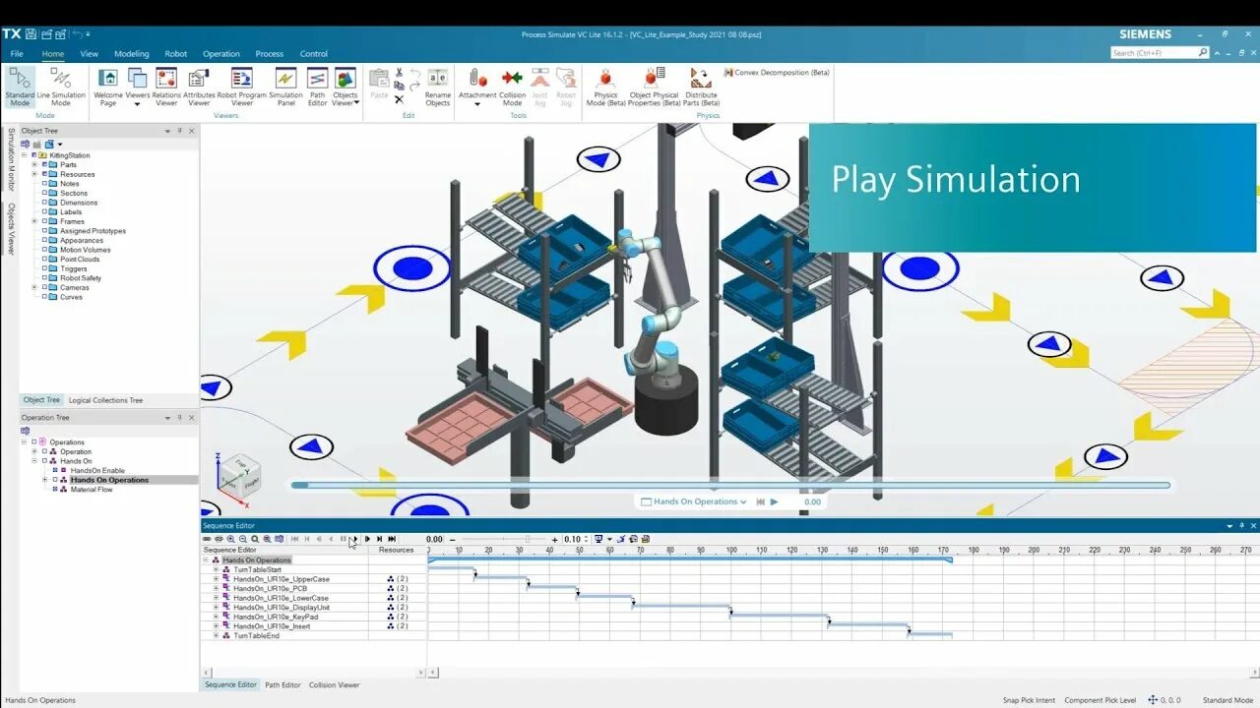Open the Welcome Page viewer
Image resolution: width=1260 pixels, height=708 pixels.
click(x=108, y=87)
